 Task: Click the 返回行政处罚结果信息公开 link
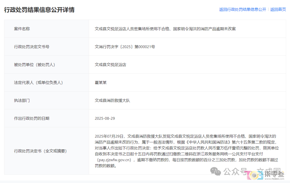pyautogui.click(x=242, y=9)
